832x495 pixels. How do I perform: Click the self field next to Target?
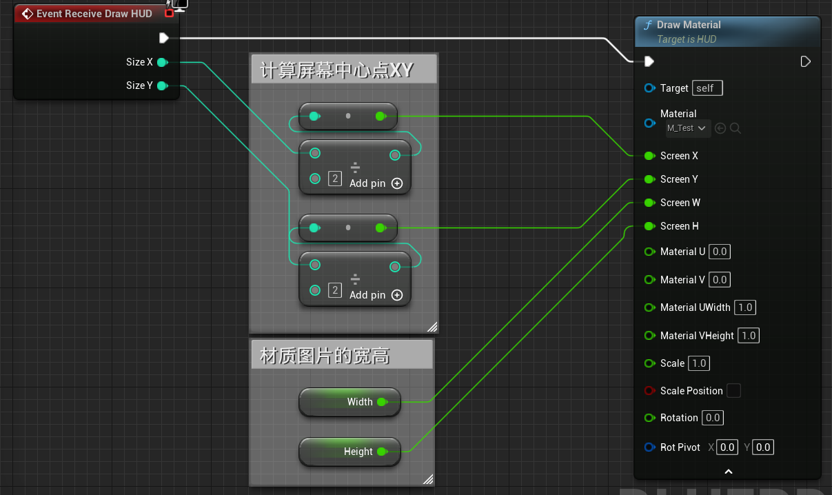tap(707, 88)
